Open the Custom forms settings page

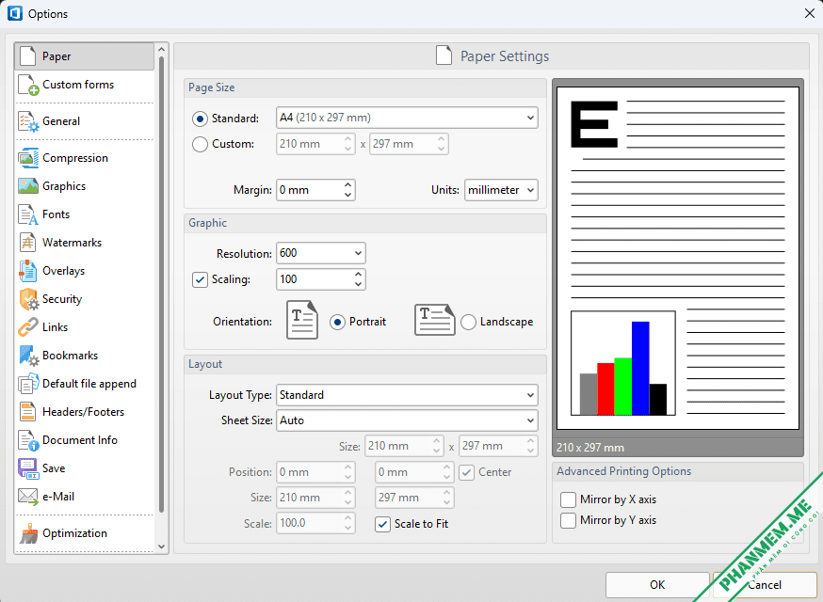click(x=85, y=85)
